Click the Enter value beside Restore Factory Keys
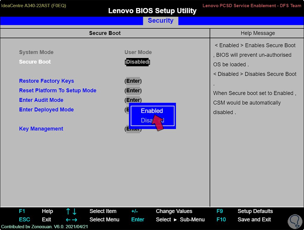 pyautogui.click(x=133, y=81)
